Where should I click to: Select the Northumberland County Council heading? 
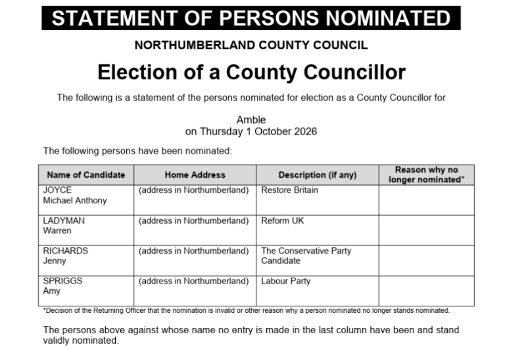pyautogui.click(x=251, y=45)
